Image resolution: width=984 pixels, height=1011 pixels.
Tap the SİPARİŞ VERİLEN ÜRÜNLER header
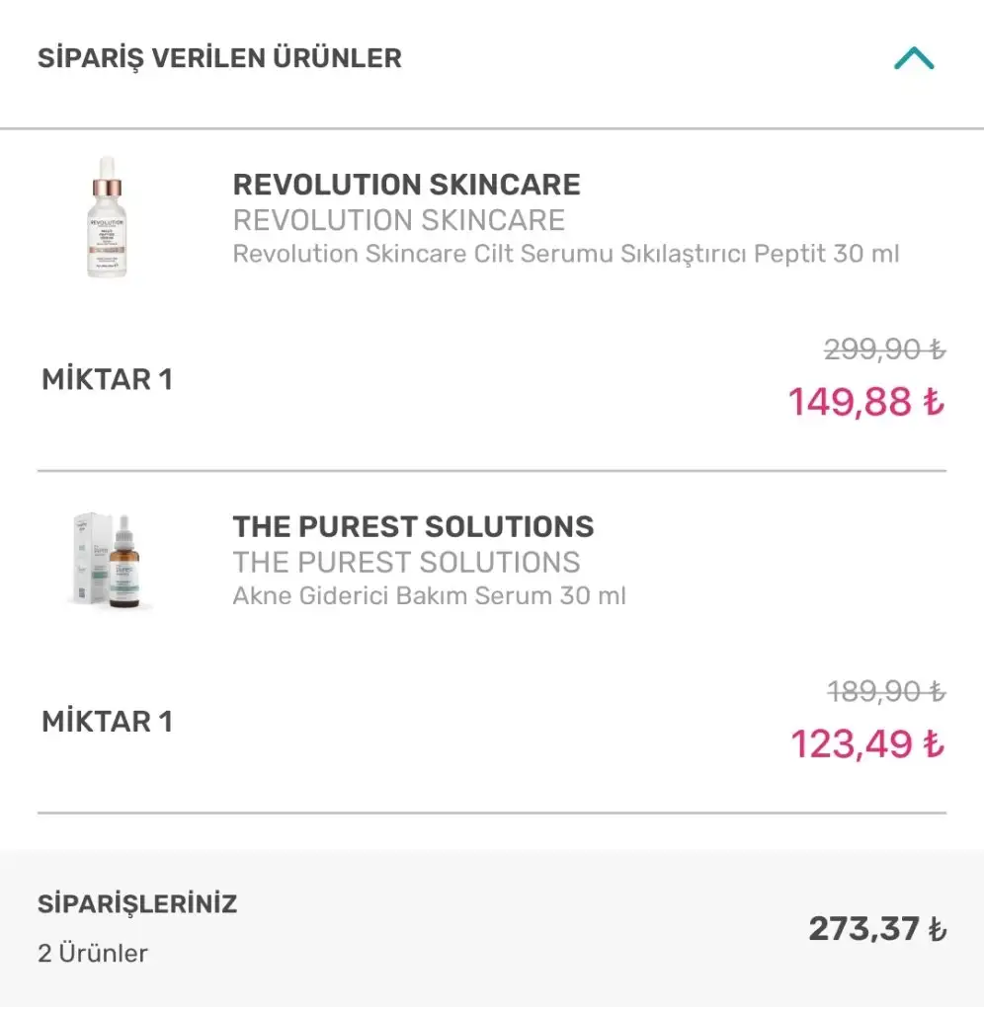click(219, 58)
